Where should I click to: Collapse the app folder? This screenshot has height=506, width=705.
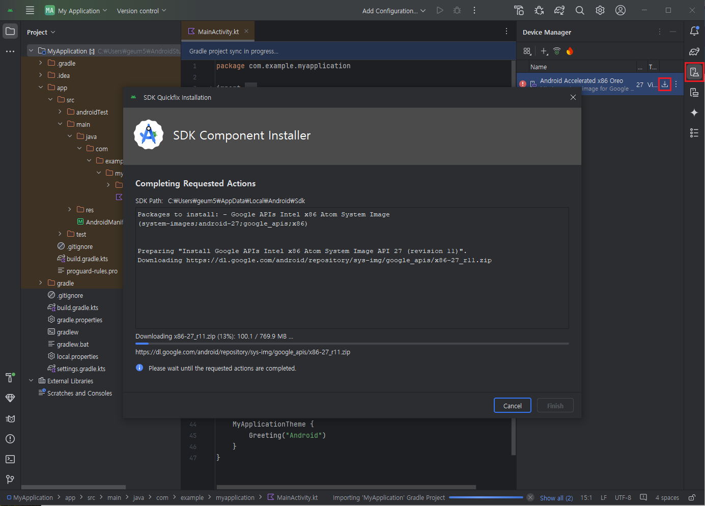[41, 88]
